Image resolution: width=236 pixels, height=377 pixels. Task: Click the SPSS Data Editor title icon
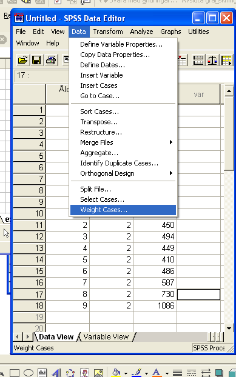click(x=19, y=18)
